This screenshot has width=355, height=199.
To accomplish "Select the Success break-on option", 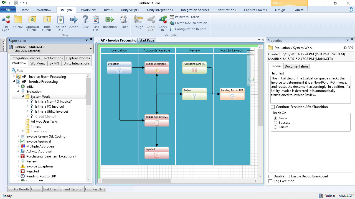I will tap(275, 123).
